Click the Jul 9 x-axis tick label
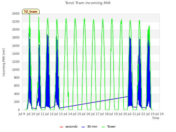176x132 pixels. [x=22, y=114]
